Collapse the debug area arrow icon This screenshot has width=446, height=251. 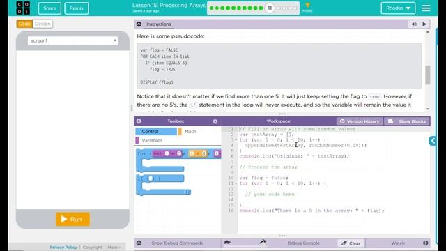139,243
